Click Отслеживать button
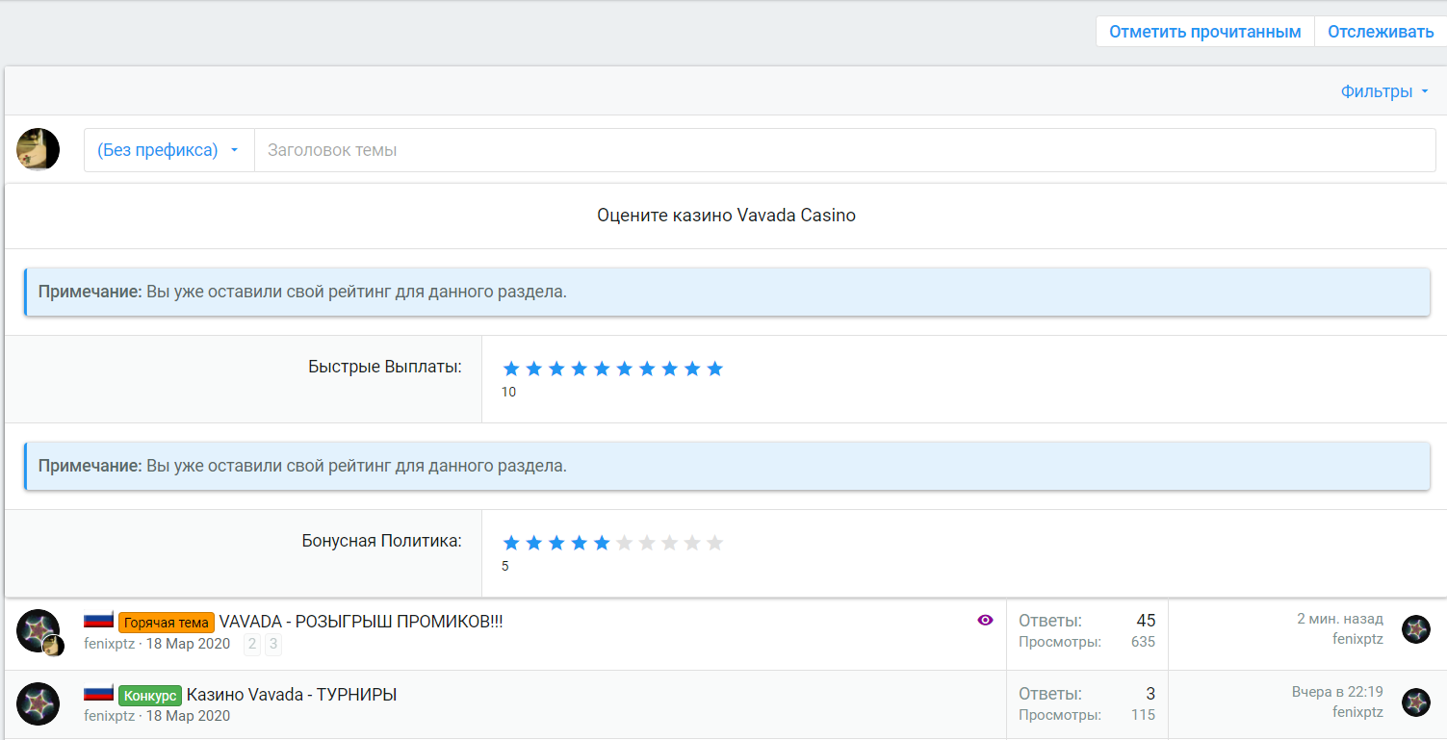1447x740 pixels. pos(1381,32)
